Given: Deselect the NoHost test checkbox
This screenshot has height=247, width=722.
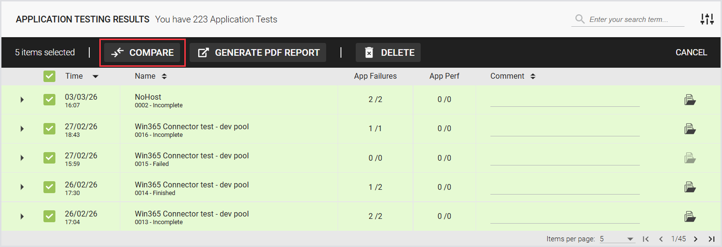Looking at the screenshot, I should (x=49, y=100).
